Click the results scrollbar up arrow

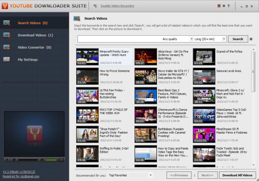[254, 49]
